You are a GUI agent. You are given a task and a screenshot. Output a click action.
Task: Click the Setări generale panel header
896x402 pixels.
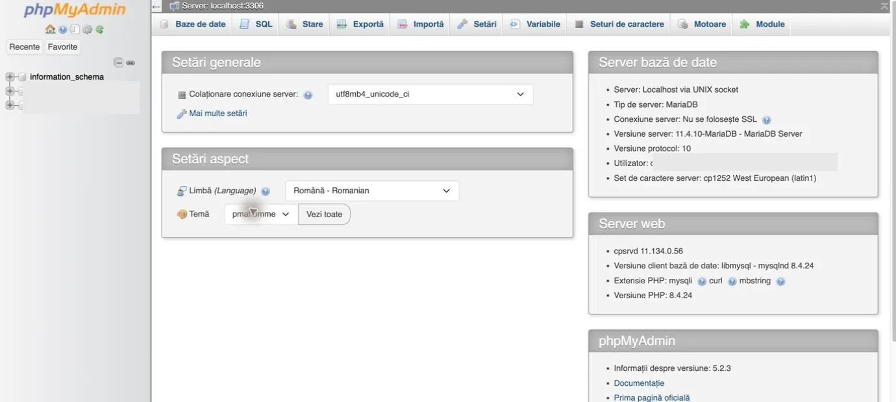pyautogui.click(x=367, y=62)
